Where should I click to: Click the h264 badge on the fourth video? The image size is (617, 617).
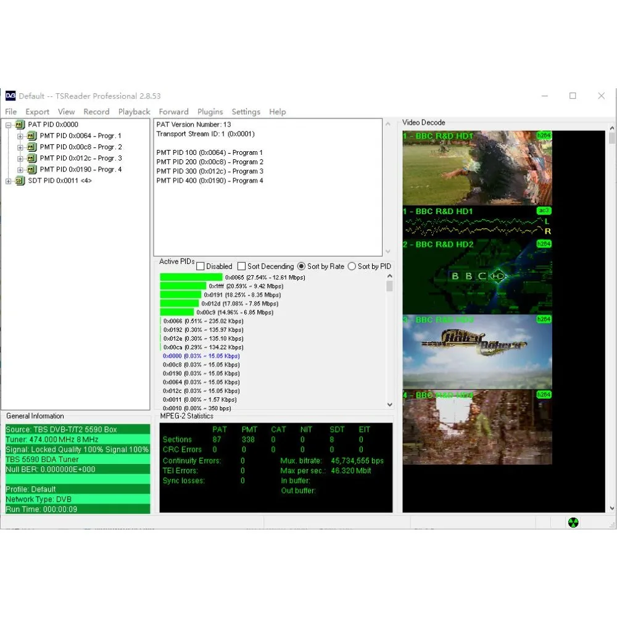(544, 394)
